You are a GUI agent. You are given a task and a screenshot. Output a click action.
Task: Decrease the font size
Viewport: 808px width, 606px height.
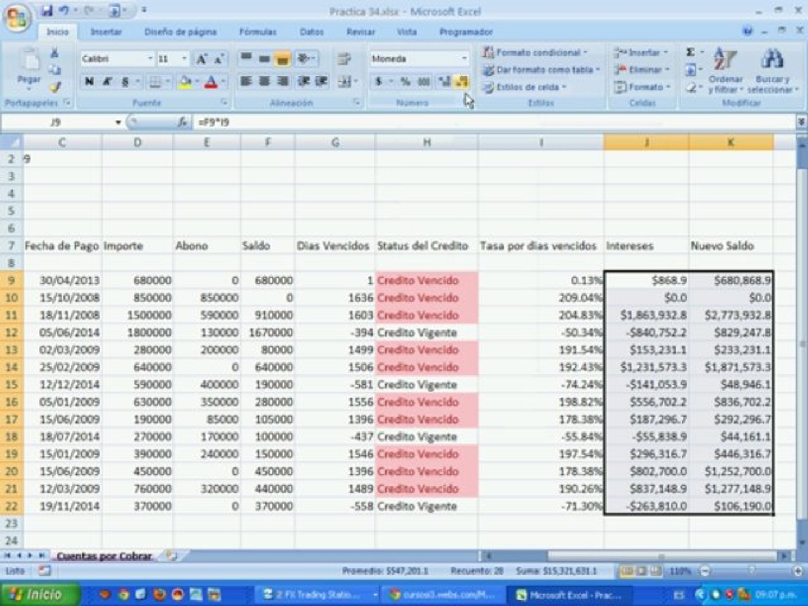click(x=218, y=59)
